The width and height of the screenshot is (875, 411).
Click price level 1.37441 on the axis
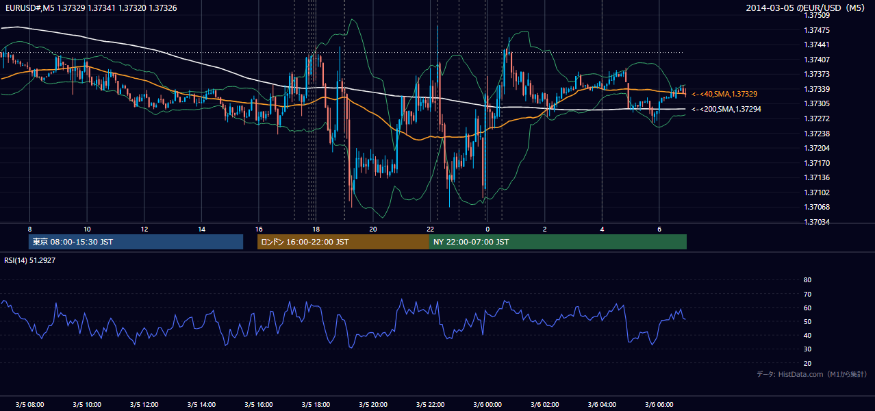(x=817, y=45)
